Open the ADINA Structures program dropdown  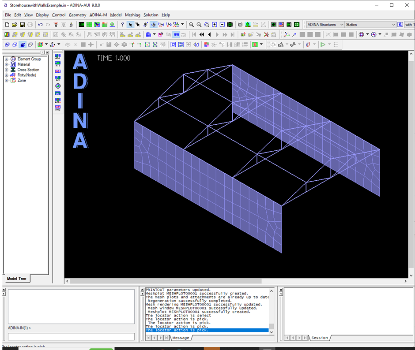pos(325,25)
